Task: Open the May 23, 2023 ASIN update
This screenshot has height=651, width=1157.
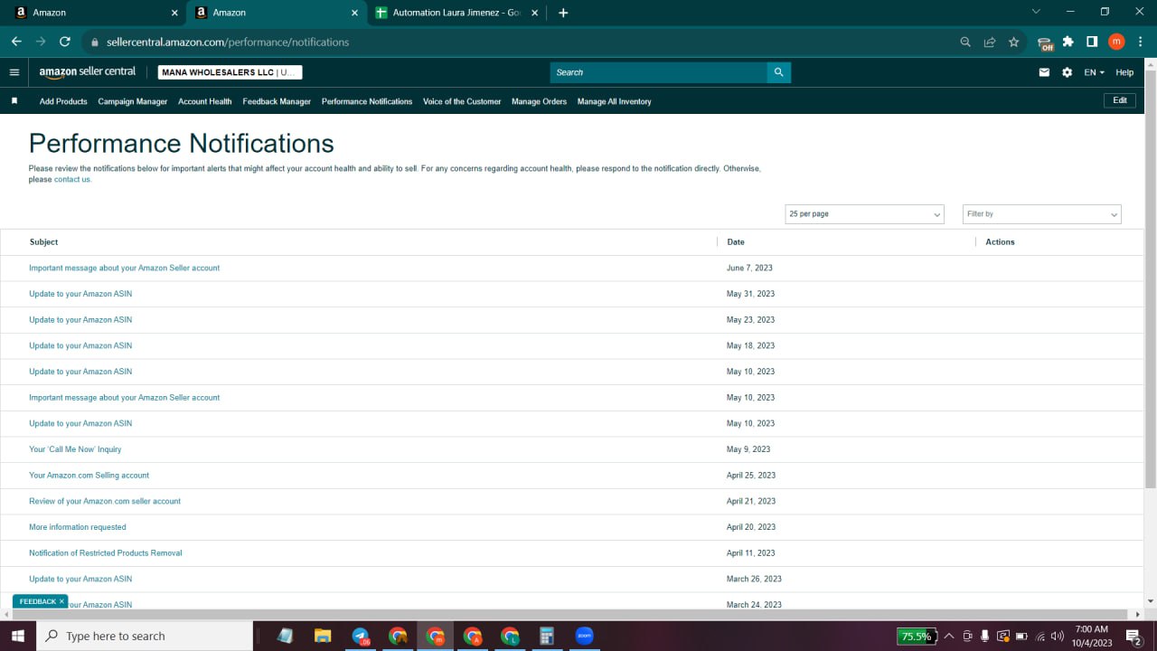Action: point(80,320)
